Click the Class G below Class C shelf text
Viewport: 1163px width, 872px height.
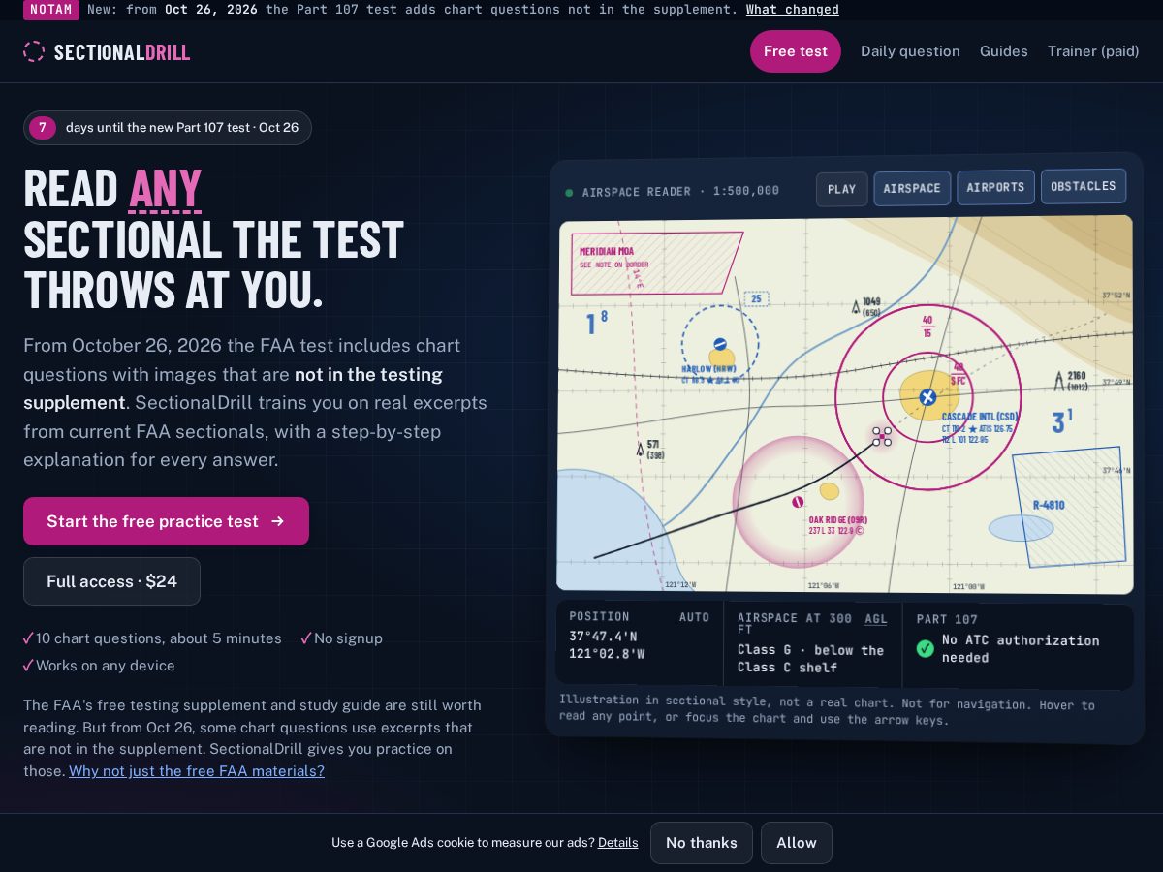coord(811,659)
